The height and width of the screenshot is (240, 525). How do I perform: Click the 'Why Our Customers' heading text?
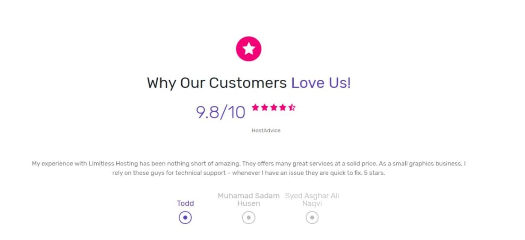point(217,83)
